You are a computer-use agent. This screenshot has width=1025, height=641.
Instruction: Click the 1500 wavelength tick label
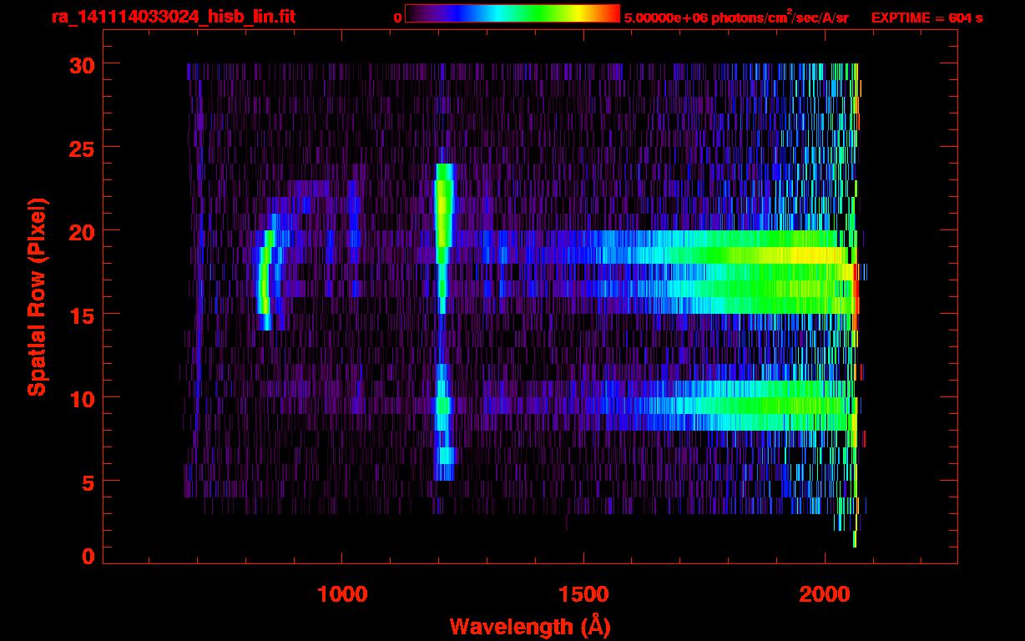583,593
